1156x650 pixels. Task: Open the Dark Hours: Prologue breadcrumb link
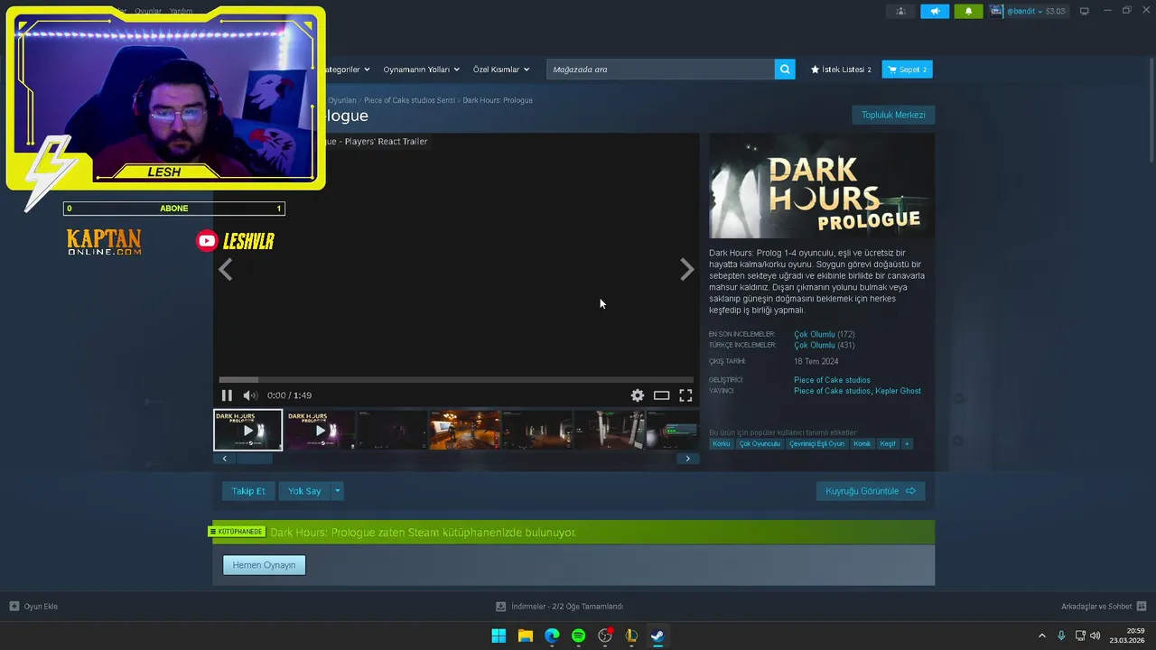pyautogui.click(x=498, y=100)
